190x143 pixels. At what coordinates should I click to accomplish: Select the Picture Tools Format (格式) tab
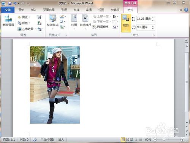[x=130, y=10]
